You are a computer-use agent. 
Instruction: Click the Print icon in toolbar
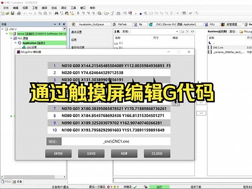click(19, 14)
